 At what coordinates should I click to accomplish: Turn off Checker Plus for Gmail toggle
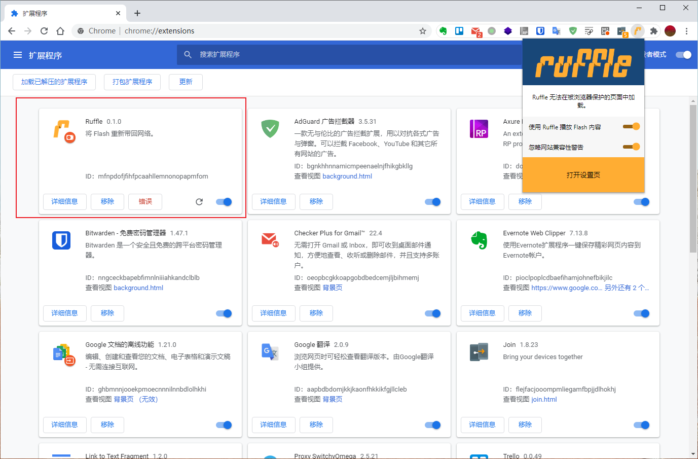pyautogui.click(x=433, y=313)
